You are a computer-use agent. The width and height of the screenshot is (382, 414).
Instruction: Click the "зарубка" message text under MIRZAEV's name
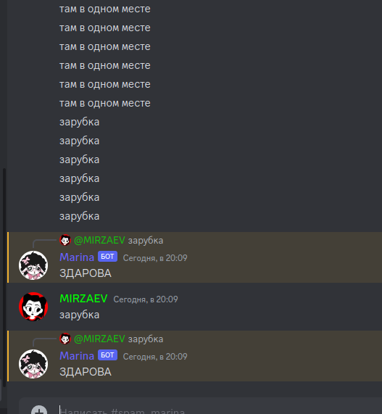point(79,315)
